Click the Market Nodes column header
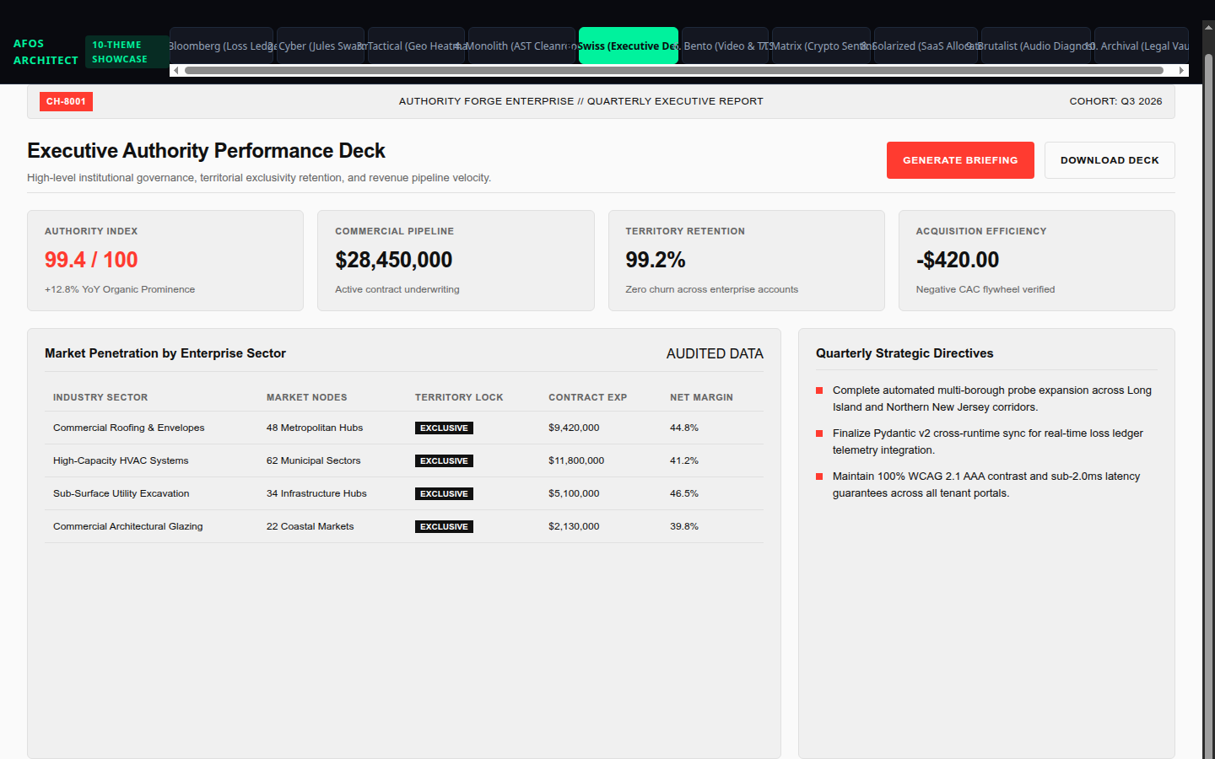Image resolution: width=1215 pixels, height=759 pixels. (x=307, y=397)
